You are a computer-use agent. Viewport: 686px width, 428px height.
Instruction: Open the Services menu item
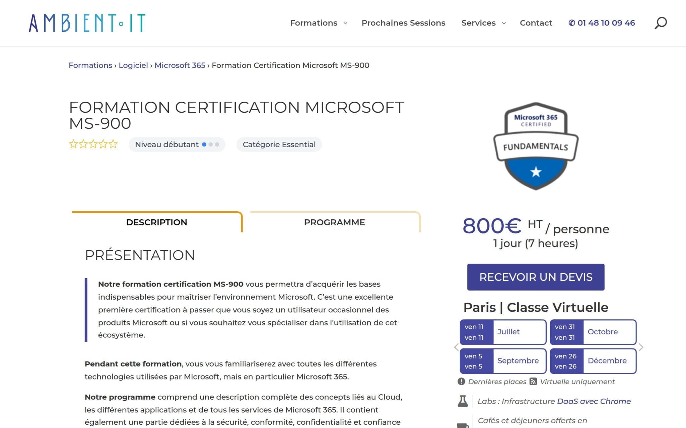(x=478, y=23)
